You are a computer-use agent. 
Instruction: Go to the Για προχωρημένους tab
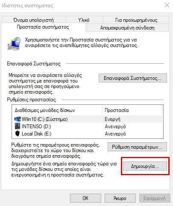[x=136, y=20]
